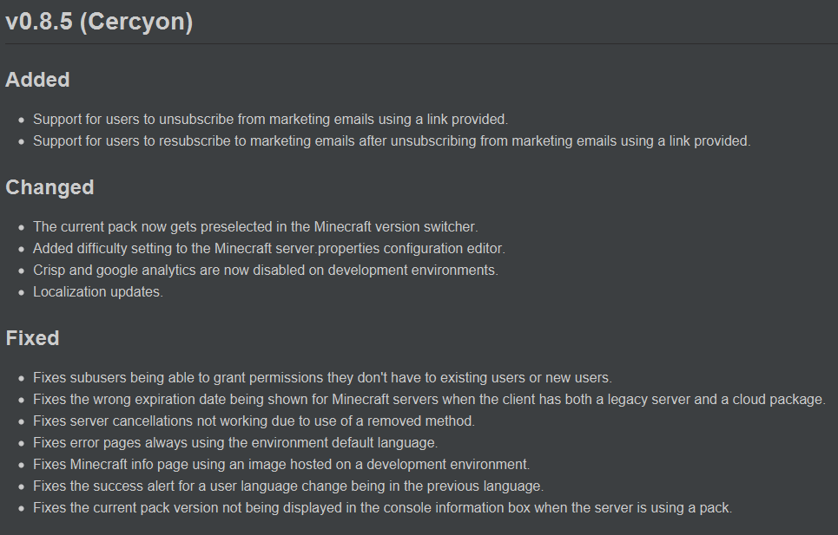Click the Changed section heading

pyautogui.click(x=49, y=187)
